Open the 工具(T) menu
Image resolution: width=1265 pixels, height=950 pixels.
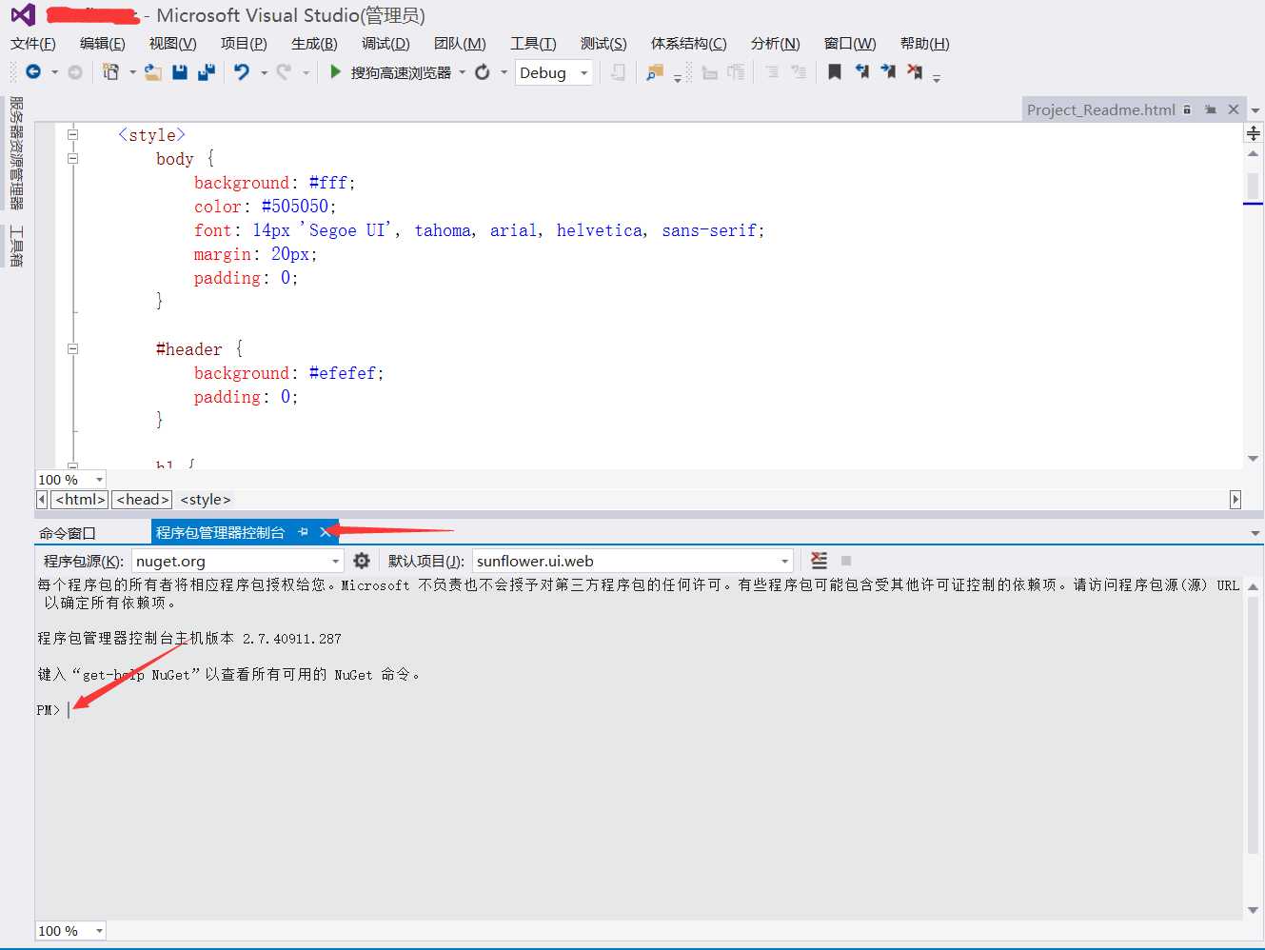click(x=533, y=43)
